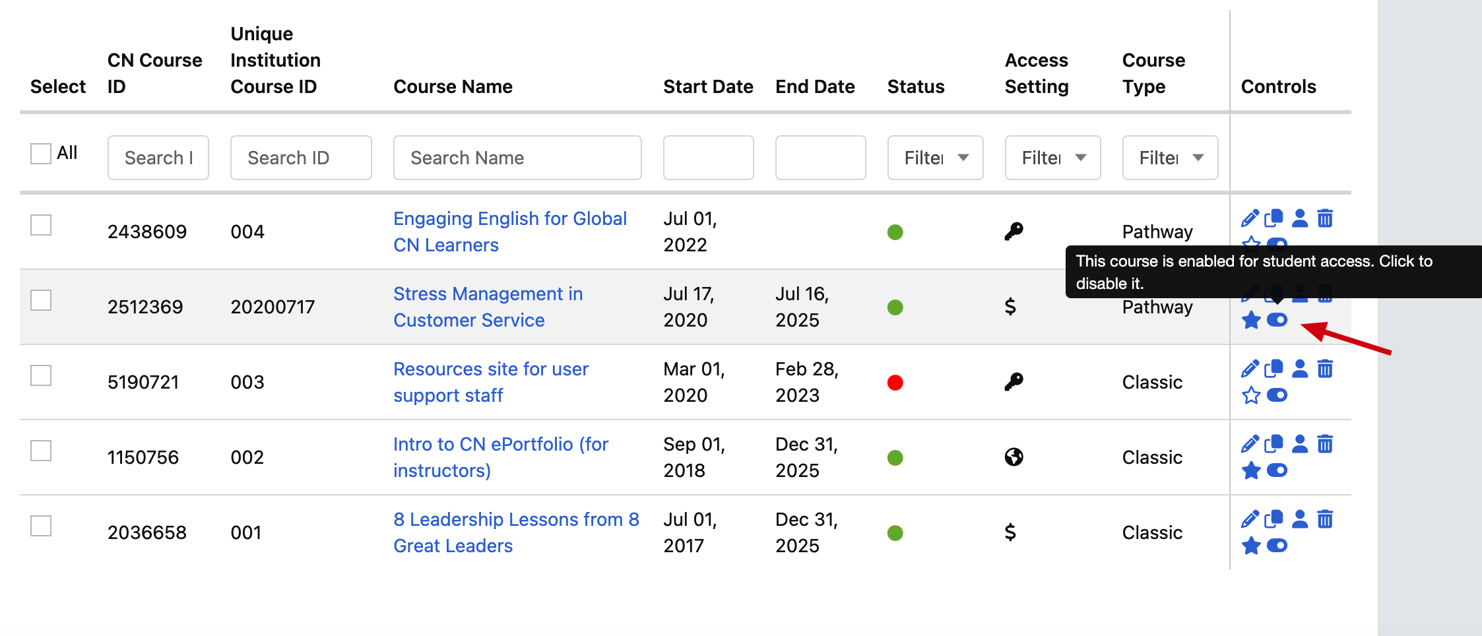
Task: Open the Status filter dropdown
Action: [x=935, y=158]
